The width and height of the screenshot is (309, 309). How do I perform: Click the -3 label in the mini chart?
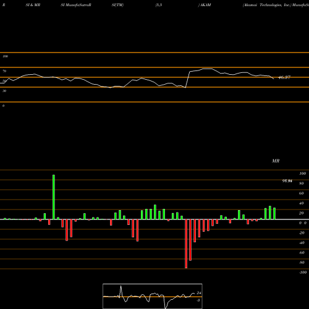coord(198,300)
